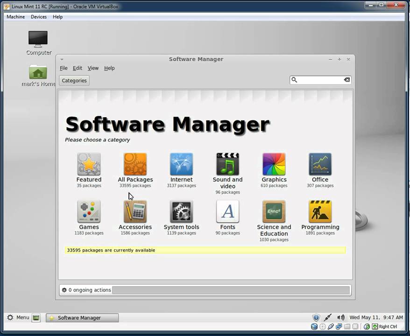Image resolution: width=410 pixels, height=336 pixels.
Task: Open the VirtualBox Machine menu
Action: click(16, 17)
